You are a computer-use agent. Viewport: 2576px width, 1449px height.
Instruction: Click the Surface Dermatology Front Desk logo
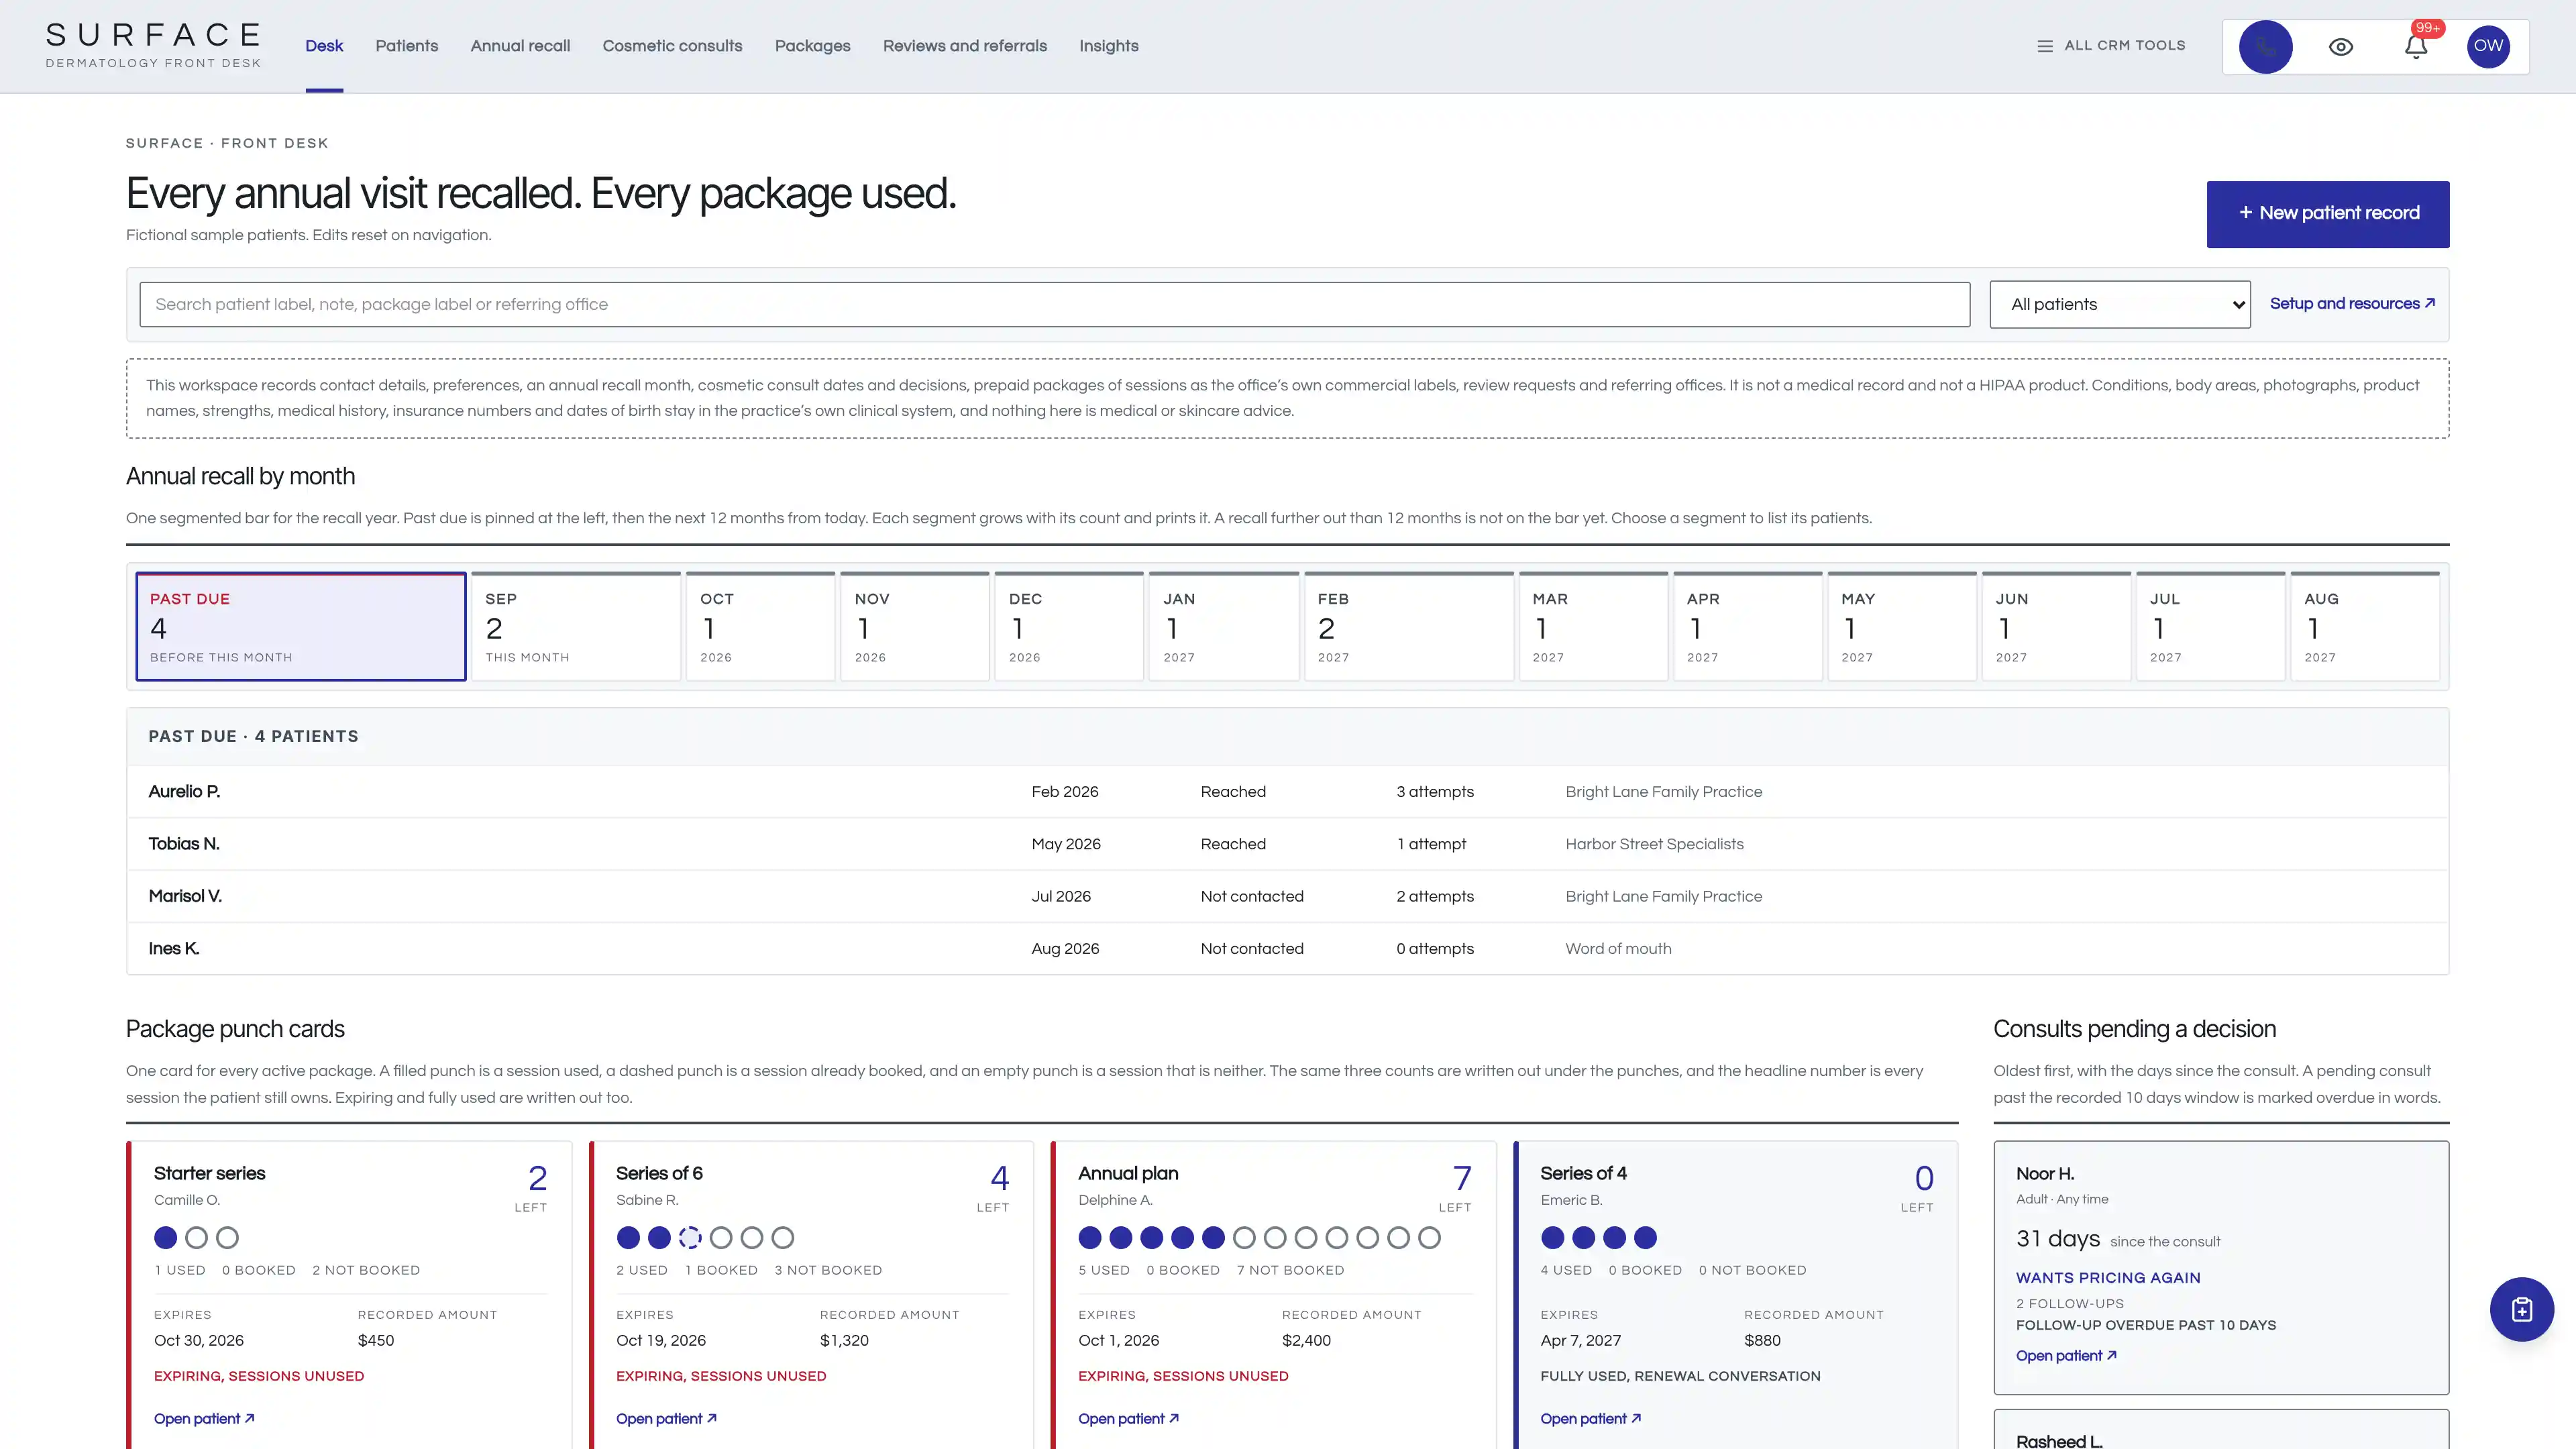pos(153,46)
